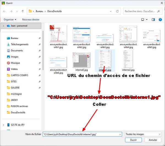165x146 pixels.
Task: Open help with the blue question mark
Action: [x=160, y=20]
